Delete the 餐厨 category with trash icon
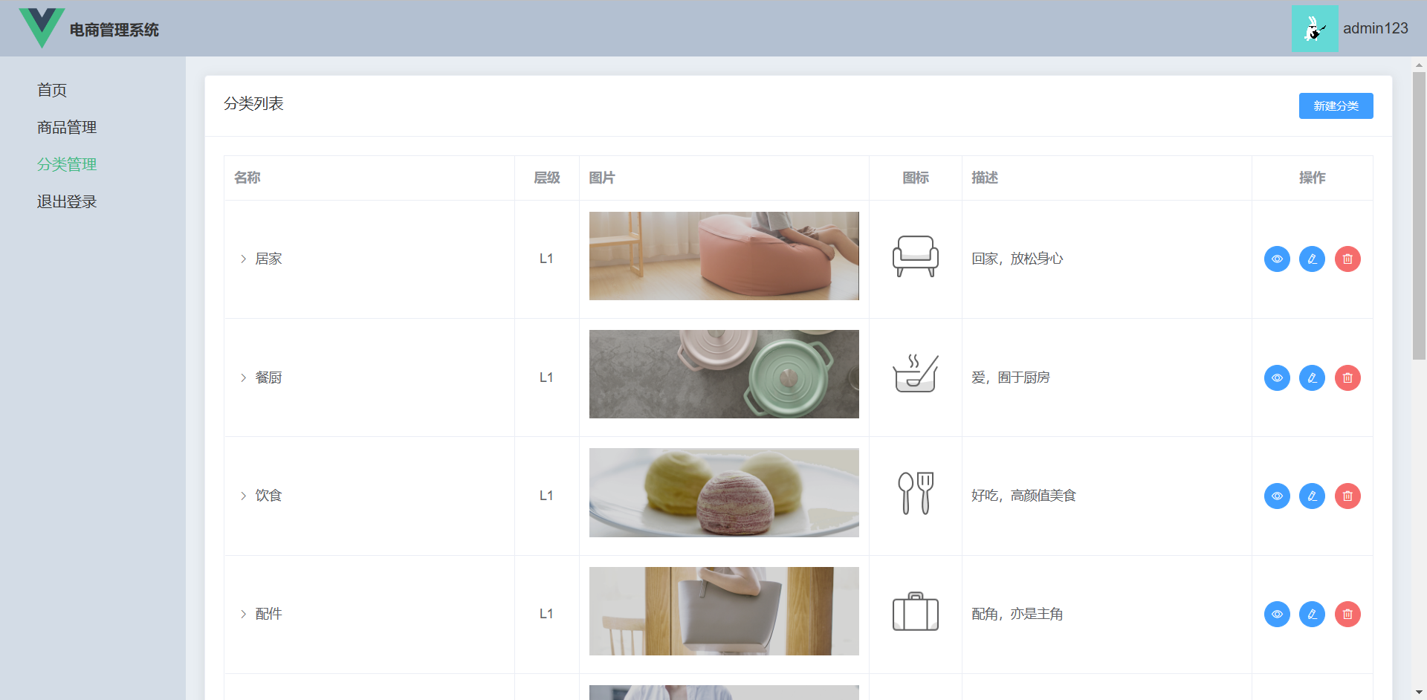The image size is (1427, 700). point(1347,377)
